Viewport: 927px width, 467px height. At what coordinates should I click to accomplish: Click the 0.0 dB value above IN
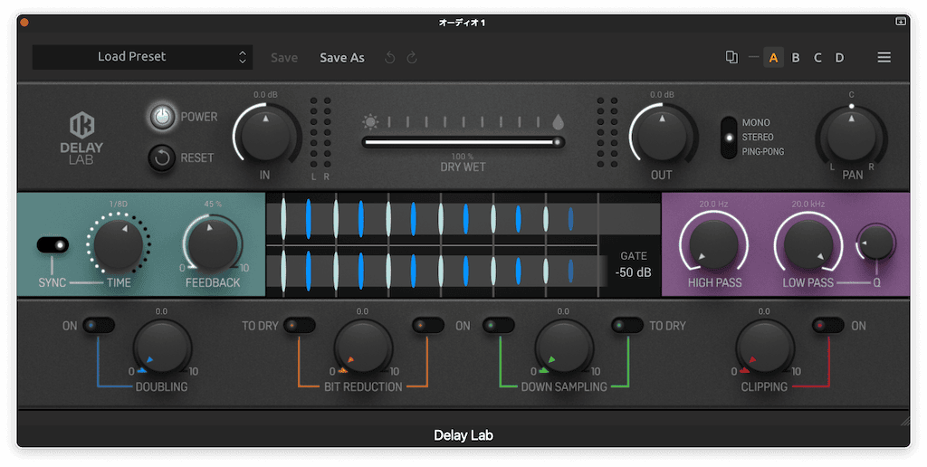tap(265, 95)
